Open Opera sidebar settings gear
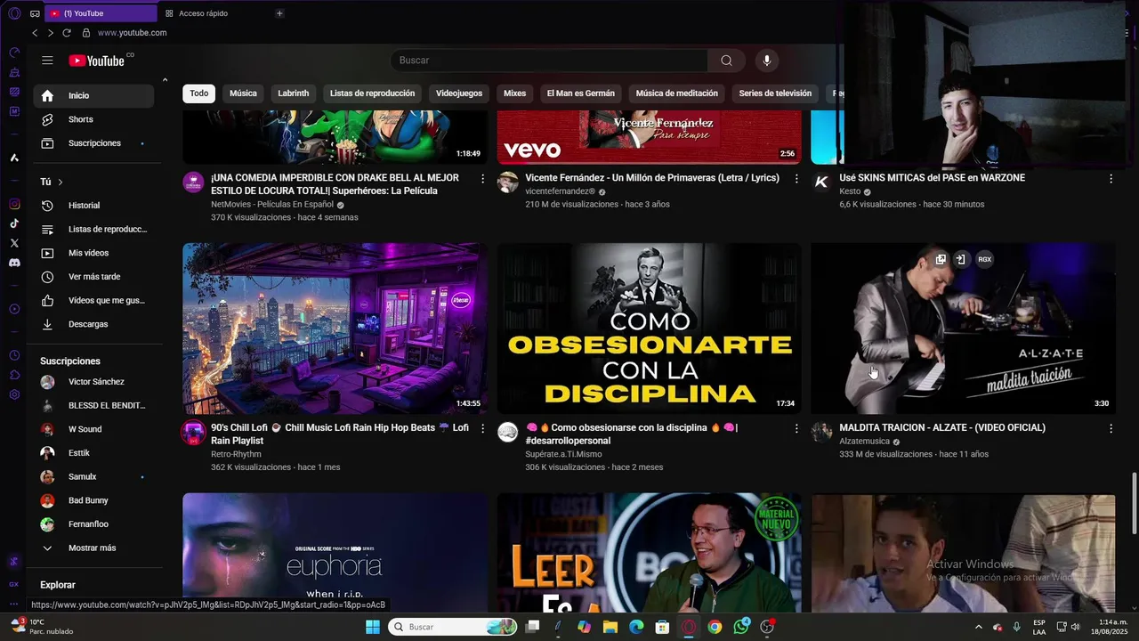The height and width of the screenshot is (641, 1139). (14, 394)
